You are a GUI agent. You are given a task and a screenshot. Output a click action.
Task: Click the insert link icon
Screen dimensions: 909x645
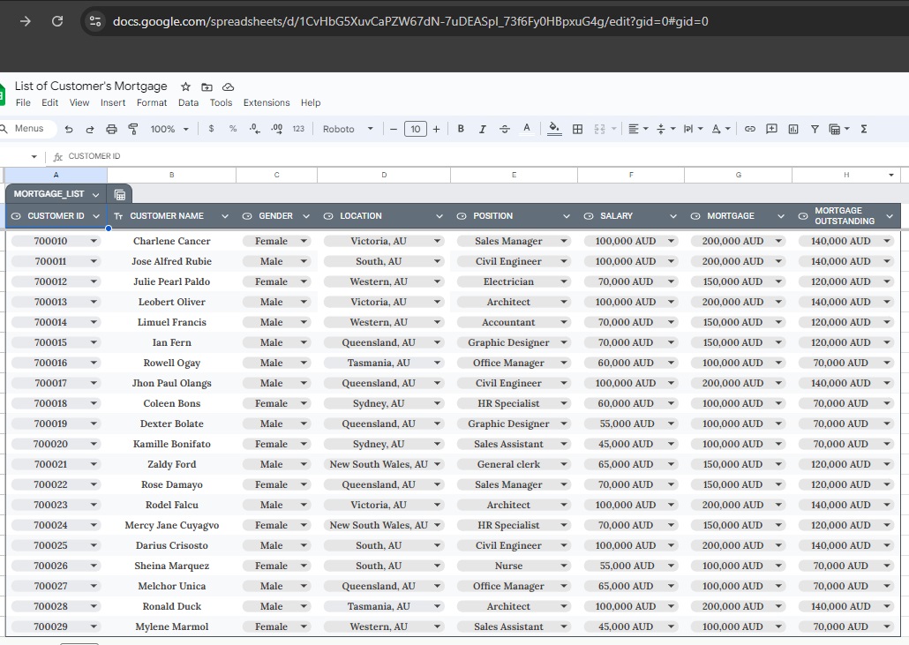tap(749, 129)
